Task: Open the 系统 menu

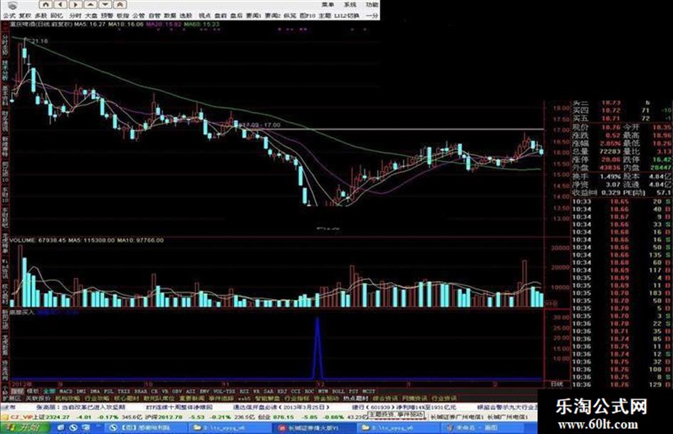Action: pyautogui.click(x=350, y=4)
